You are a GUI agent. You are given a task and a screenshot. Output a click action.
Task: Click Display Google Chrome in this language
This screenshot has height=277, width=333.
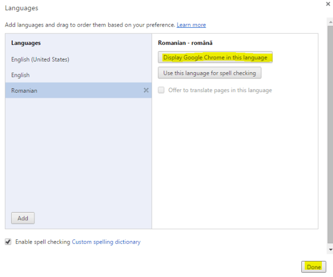(x=215, y=57)
